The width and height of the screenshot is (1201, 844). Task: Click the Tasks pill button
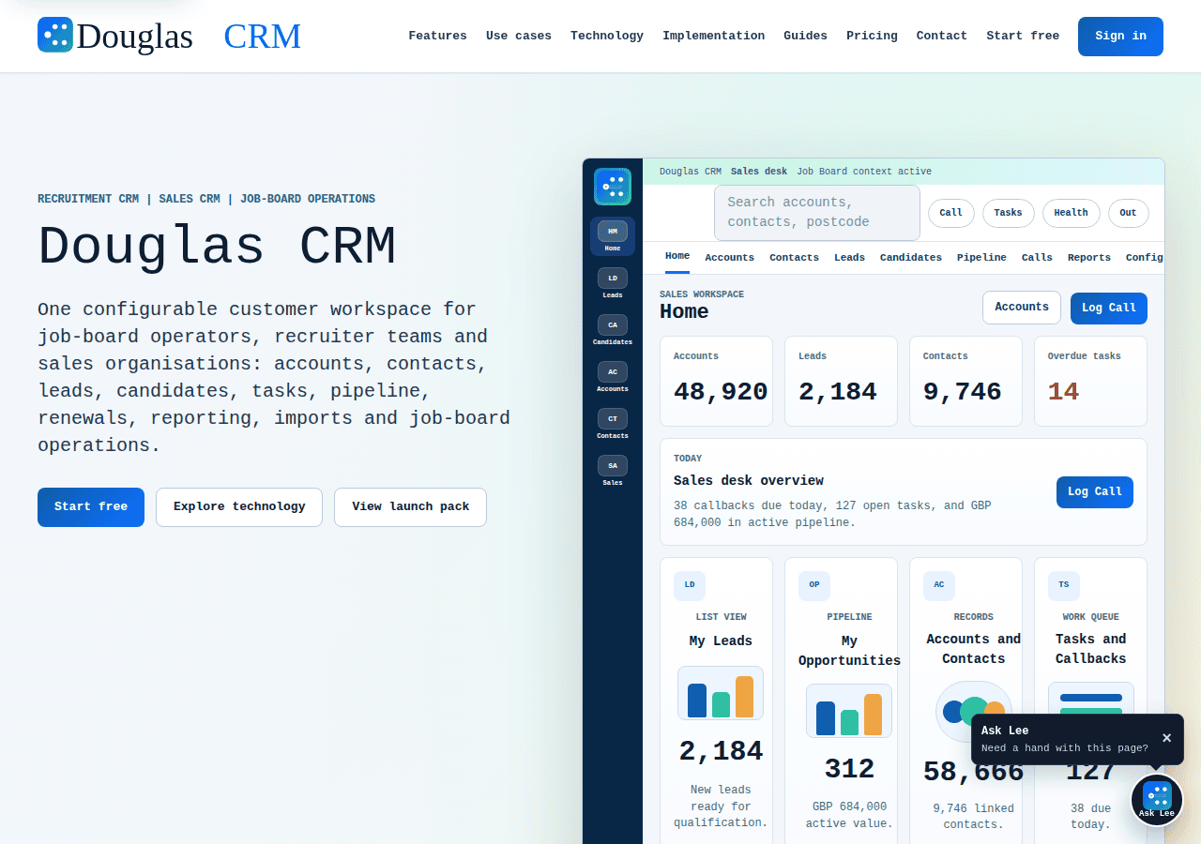pos(1009,213)
